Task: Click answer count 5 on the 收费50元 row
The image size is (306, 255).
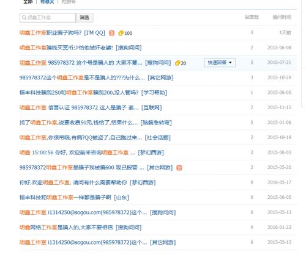Action: point(252,123)
